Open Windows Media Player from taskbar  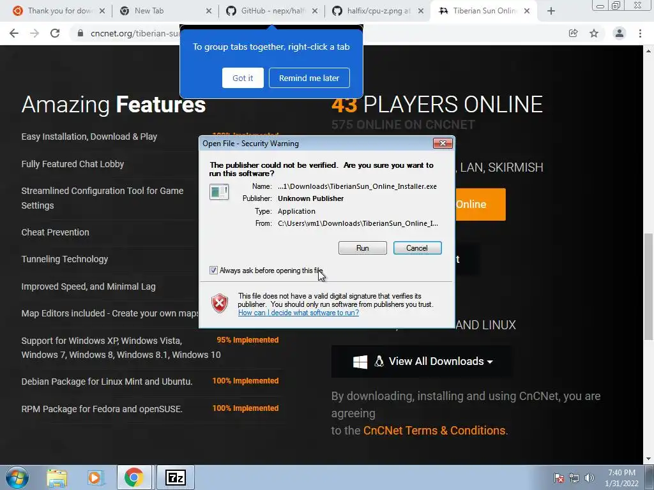pyautogui.click(x=95, y=477)
